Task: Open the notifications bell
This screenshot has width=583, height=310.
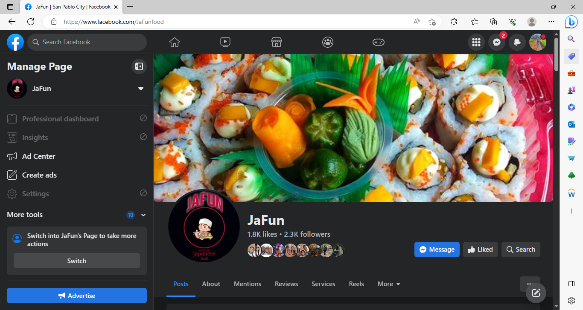Action: (517, 42)
